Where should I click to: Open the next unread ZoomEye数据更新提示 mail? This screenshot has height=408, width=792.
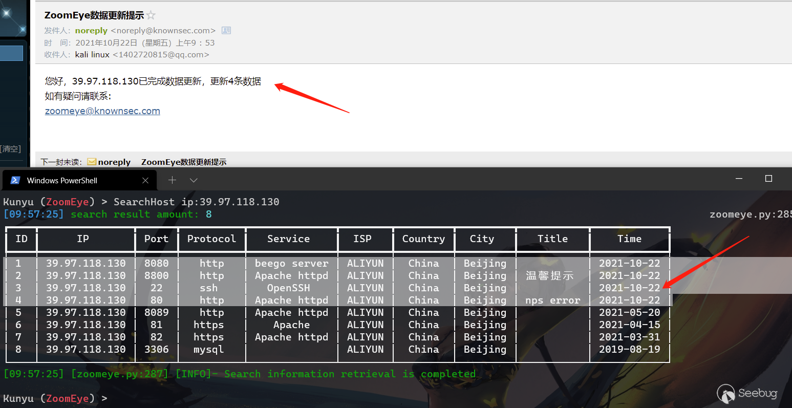pyautogui.click(x=184, y=162)
